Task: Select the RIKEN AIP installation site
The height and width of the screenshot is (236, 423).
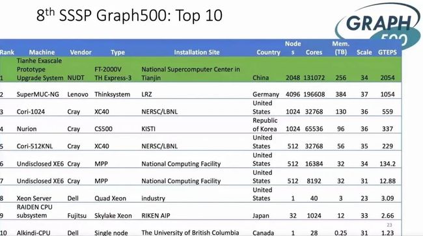Action: [156, 216]
